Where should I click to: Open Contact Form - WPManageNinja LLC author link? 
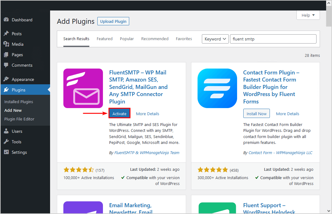point(280,153)
